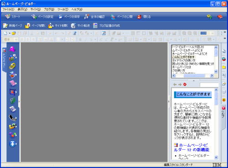Click the red-green globe icon in right strip
The width and height of the screenshot is (228, 168).
click(x=224, y=59)
